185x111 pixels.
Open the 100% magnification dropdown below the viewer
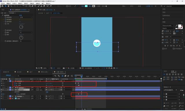pyautogui.click(x=46, y=68)
